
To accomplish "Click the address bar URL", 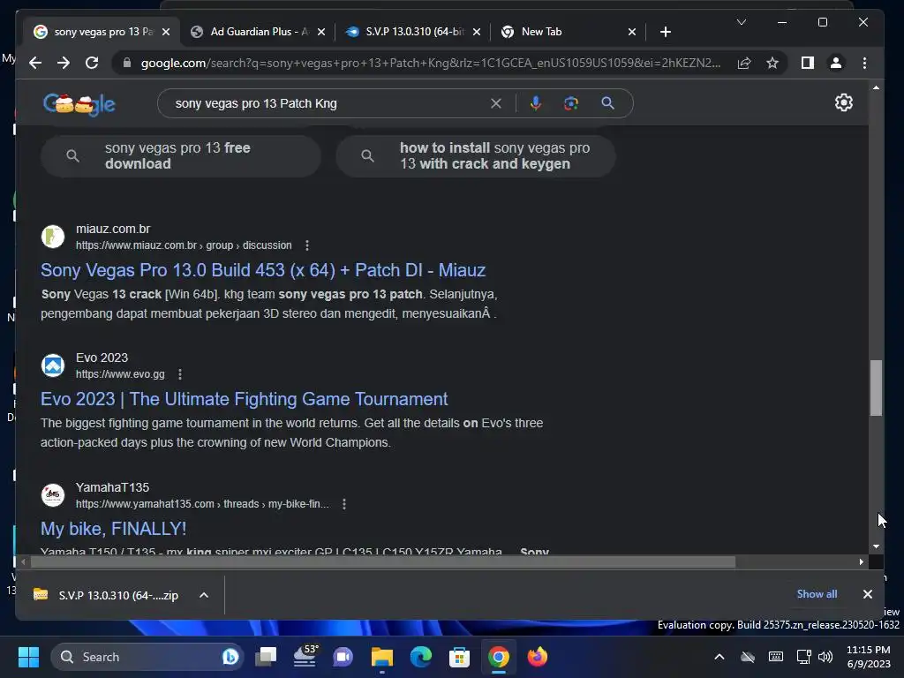I will tap(430, 63).
